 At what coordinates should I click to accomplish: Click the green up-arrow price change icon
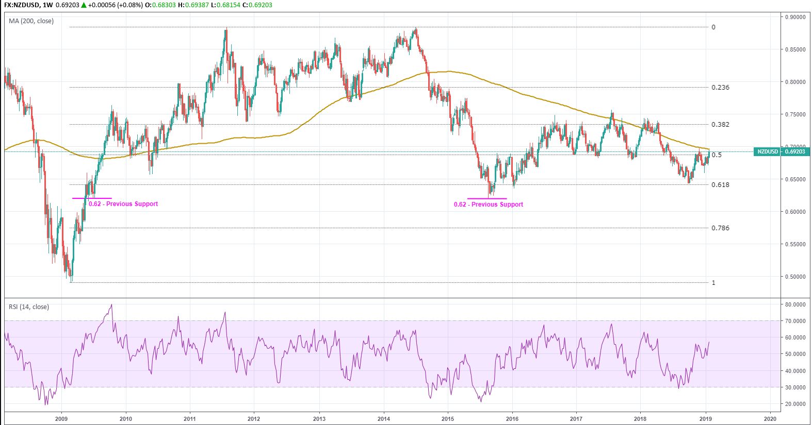(84, 5)
